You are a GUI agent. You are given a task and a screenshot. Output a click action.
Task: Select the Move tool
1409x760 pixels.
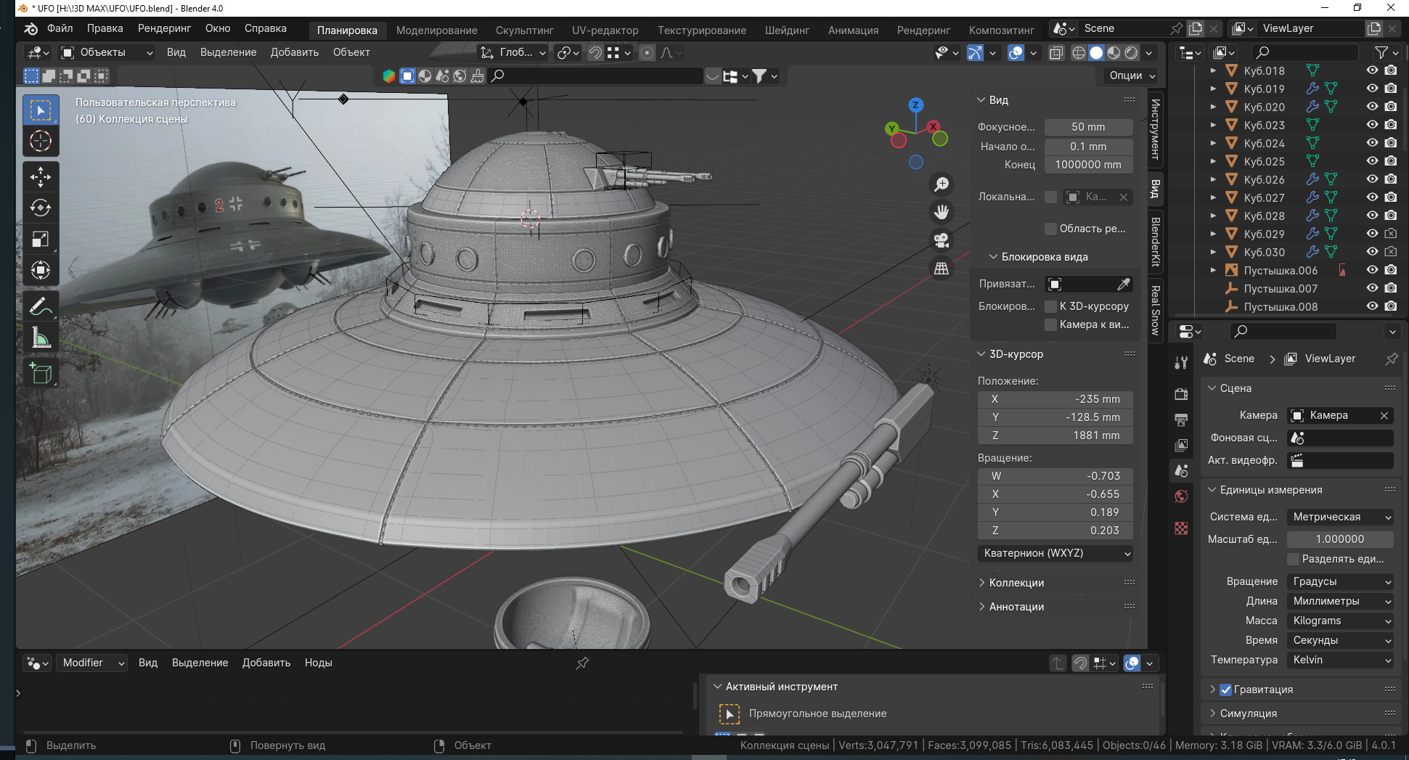click(x=41, y=177)
